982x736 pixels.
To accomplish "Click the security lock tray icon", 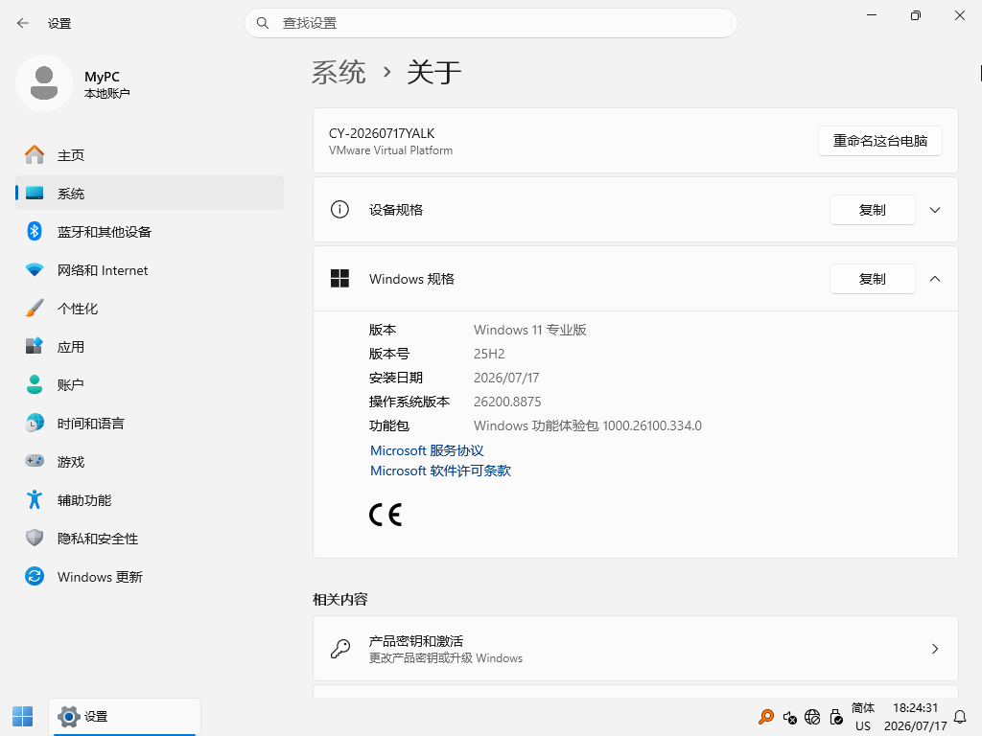I will click(836, 717).
